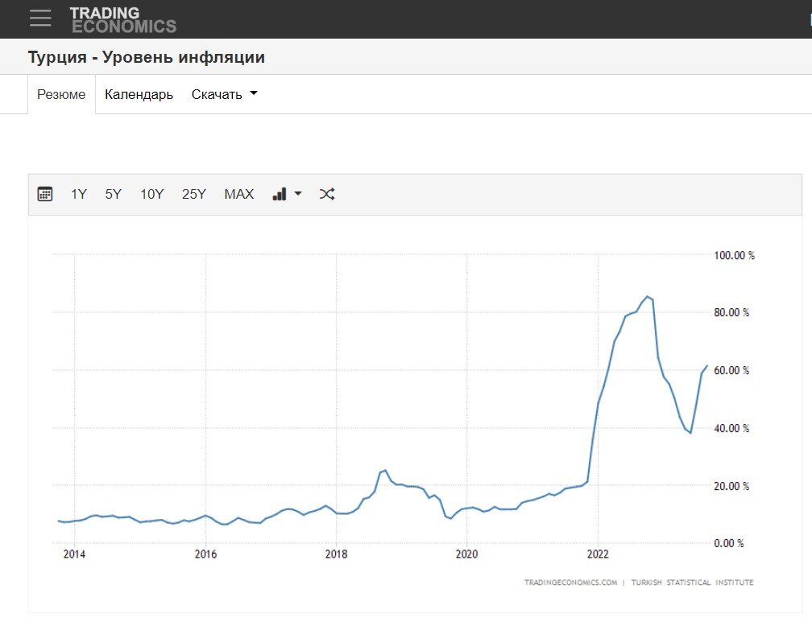Click the bar chart style icon
This screenshot has width=812, height=626.
point(280,193)
